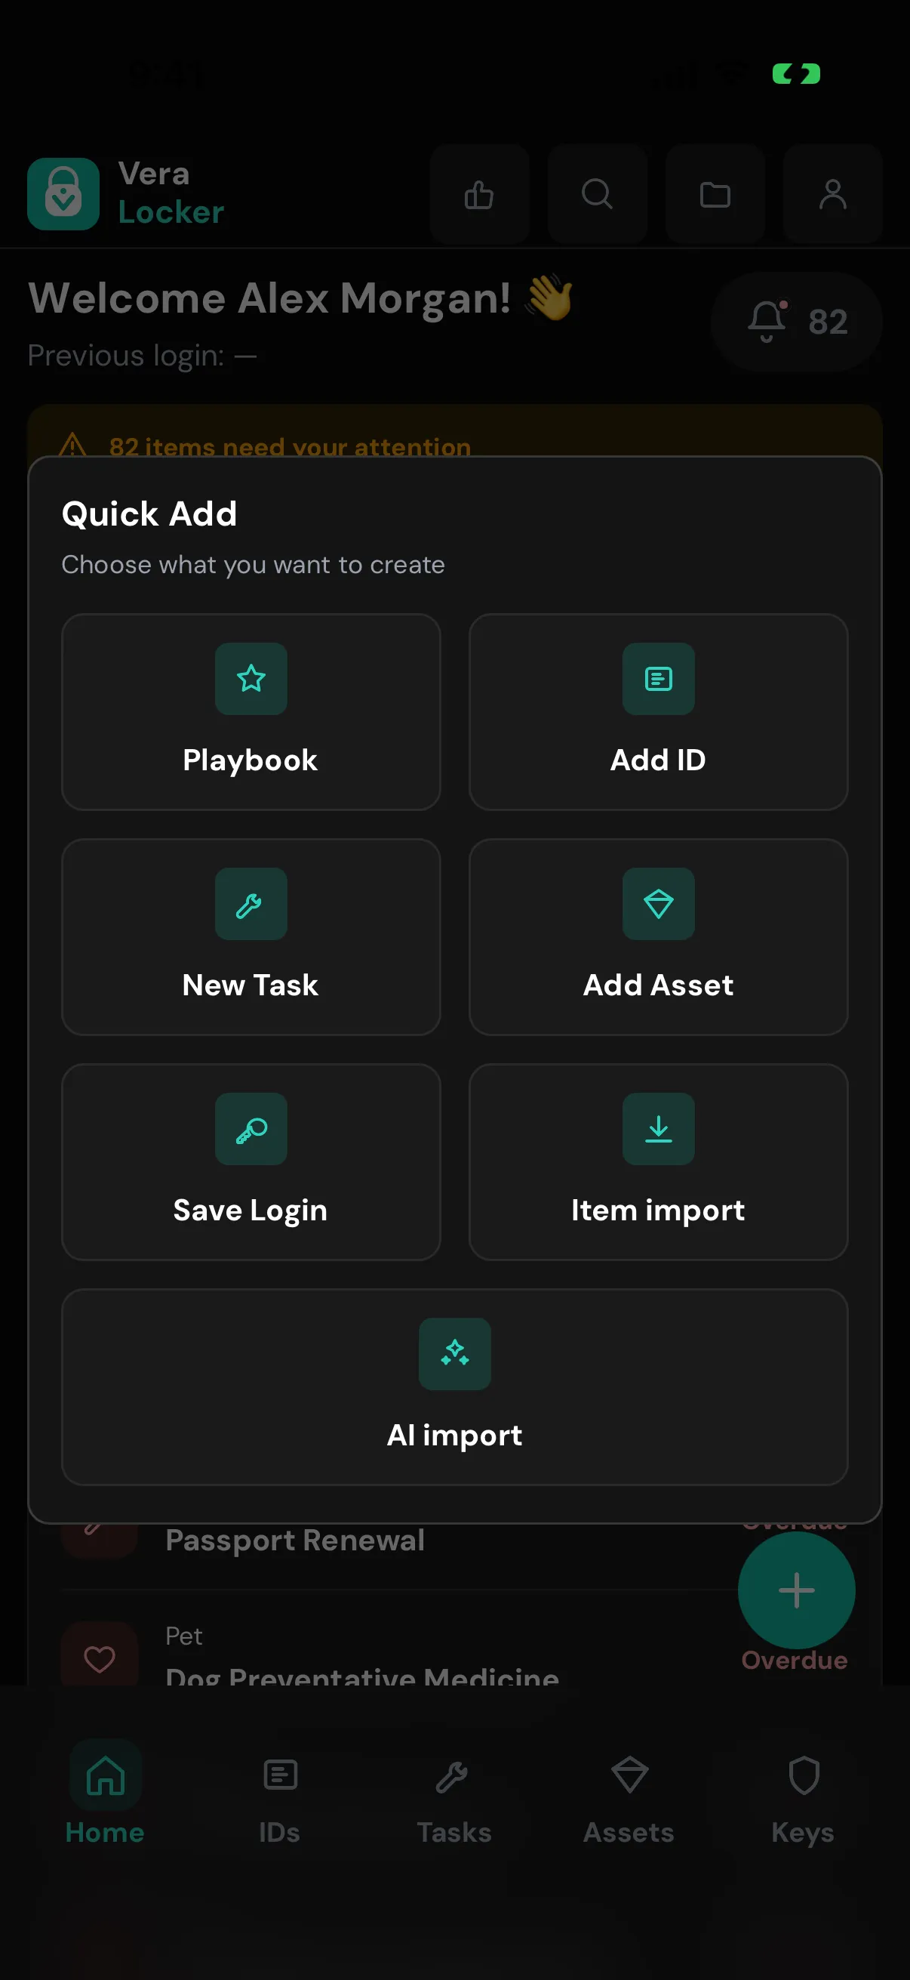
Task: Open the thumbs-up feedback icon
Action: (479, 193)
